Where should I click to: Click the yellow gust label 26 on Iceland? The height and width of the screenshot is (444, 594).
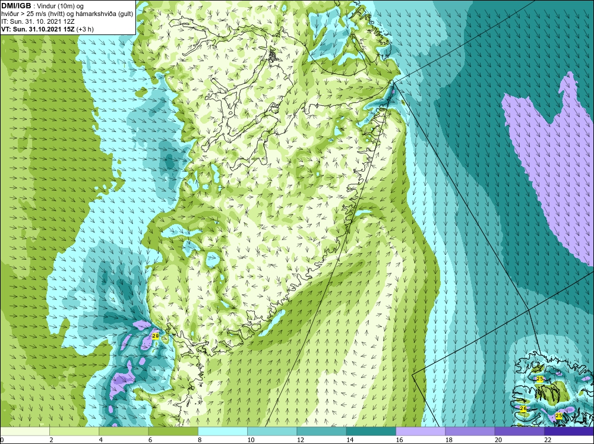tap(523, 409)
